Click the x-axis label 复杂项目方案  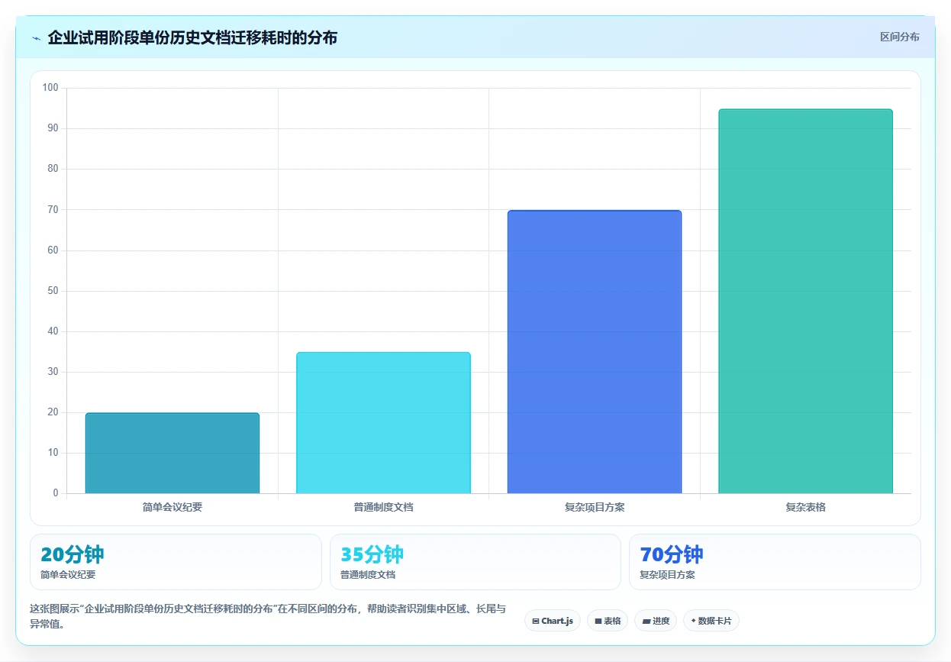[595, 507]
